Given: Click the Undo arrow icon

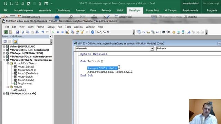Looking at the screenshot, I should click(x=43, y=32).
